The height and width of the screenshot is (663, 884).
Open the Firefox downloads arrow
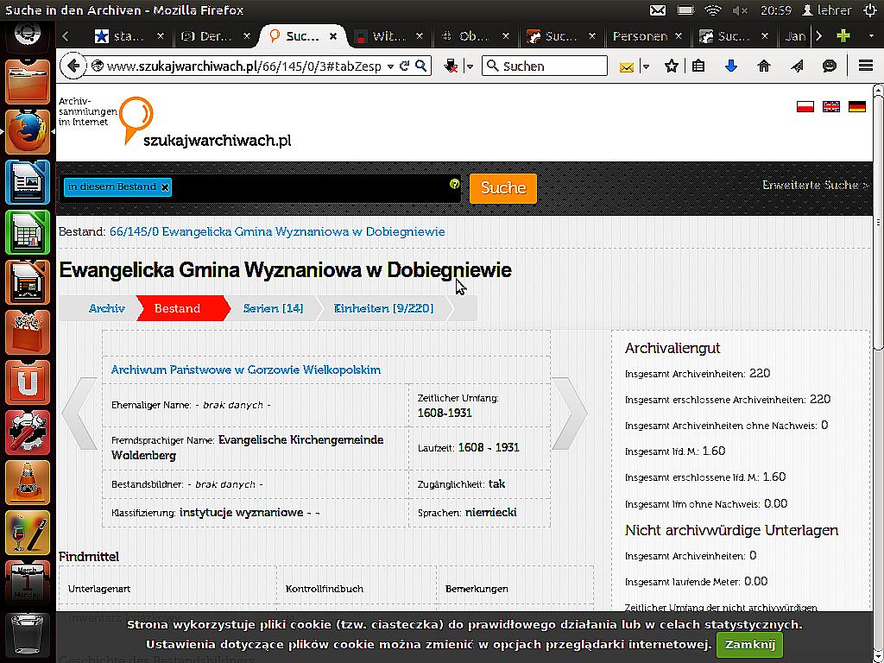pyautogui.click(x=730, y=66)
